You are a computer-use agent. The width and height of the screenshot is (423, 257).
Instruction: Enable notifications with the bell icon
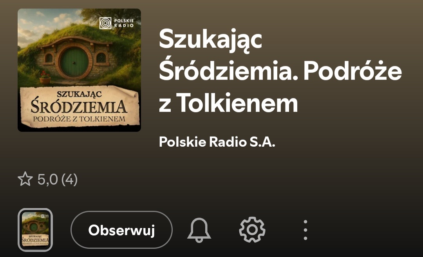(x=199, y=230)
